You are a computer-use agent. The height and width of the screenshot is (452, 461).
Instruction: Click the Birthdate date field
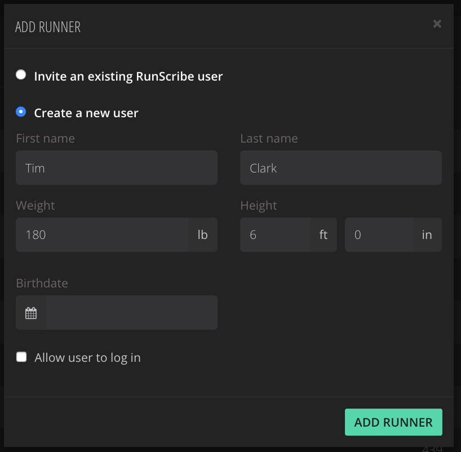coord(131,313)
